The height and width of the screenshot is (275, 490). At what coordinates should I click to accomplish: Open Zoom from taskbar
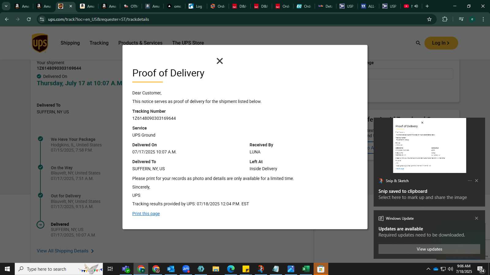pyautogui.click(x=186, y=269)
